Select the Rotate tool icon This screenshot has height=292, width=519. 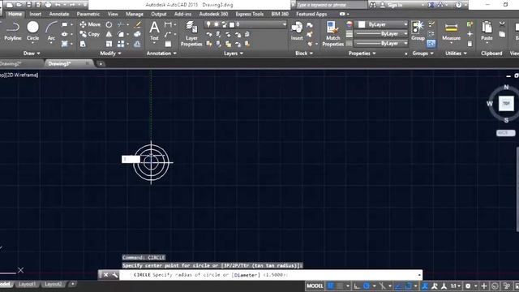click(109, 24)
